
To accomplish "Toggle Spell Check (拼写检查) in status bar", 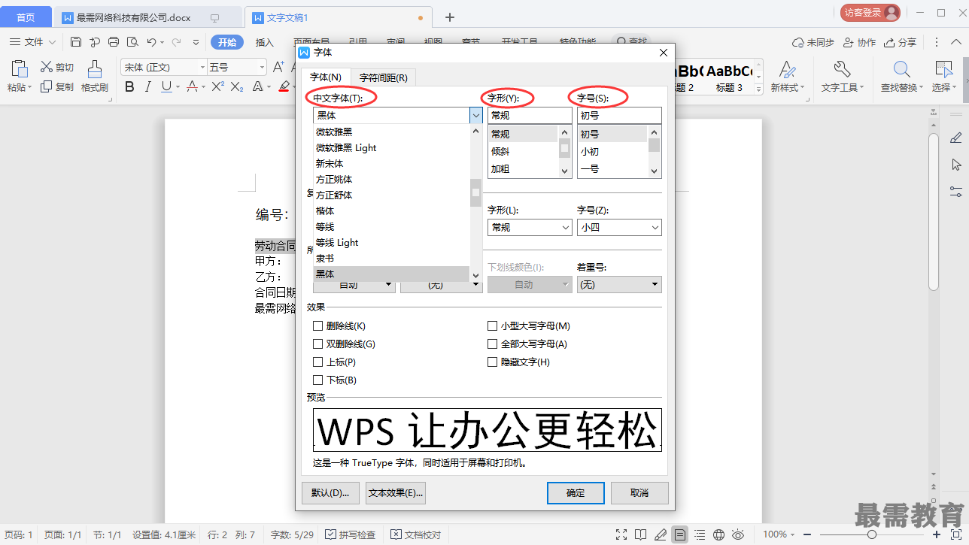I will click(351, 534).
